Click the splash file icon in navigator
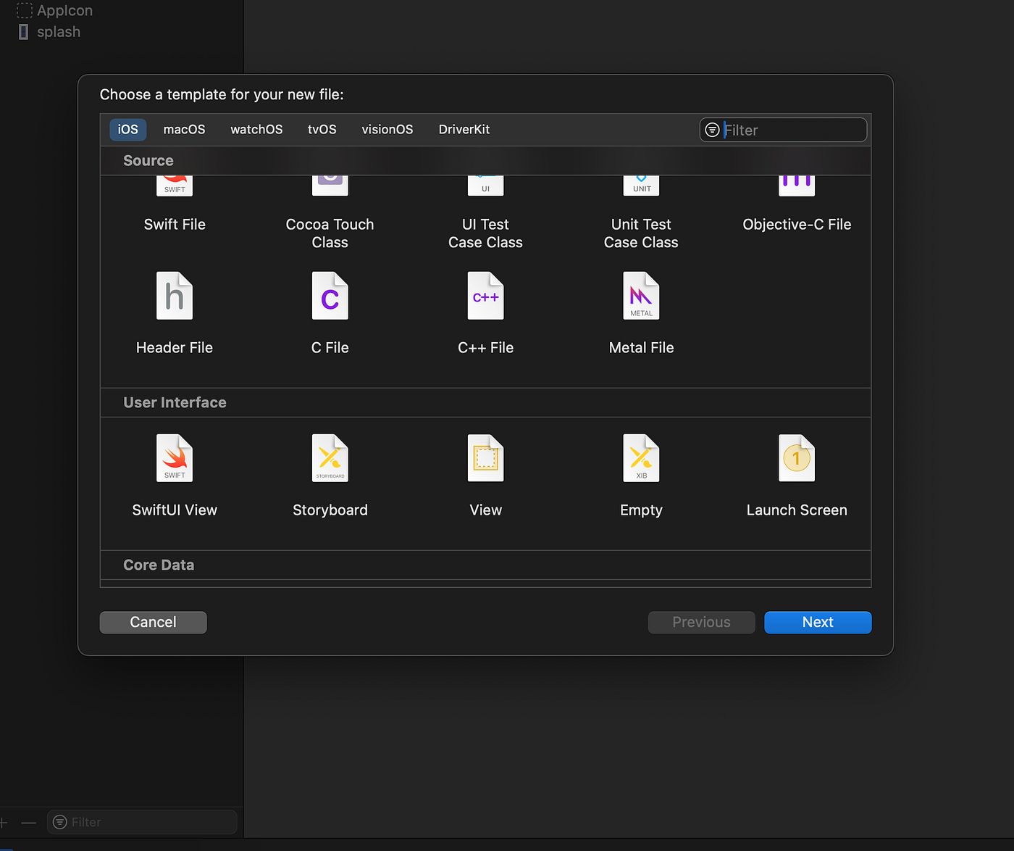This screenshot has height=851, width=1014. click(x=23, y=32)
